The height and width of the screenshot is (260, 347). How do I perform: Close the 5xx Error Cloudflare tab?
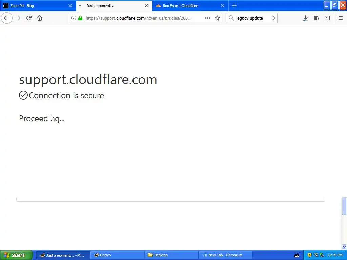[223, 6]
